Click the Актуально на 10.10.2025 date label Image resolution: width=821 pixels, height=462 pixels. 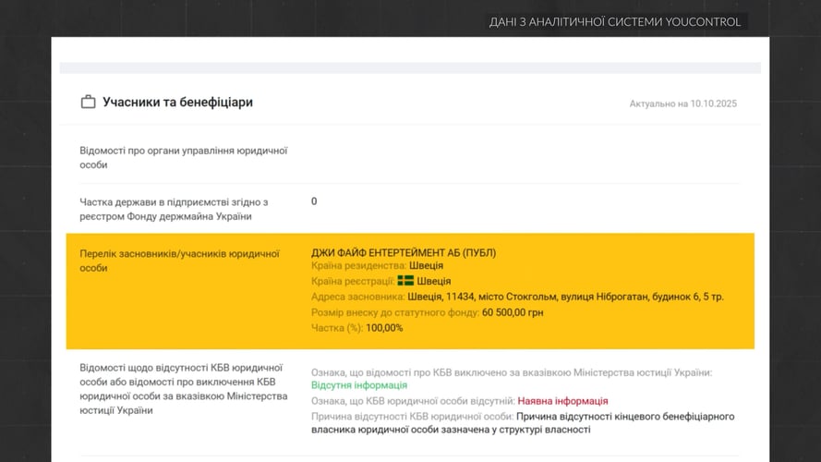(682, 103)
